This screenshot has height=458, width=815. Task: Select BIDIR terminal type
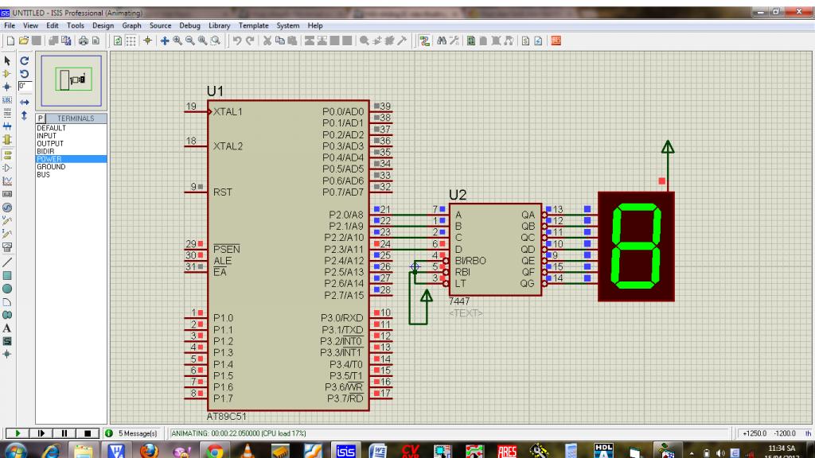[45, 151]
